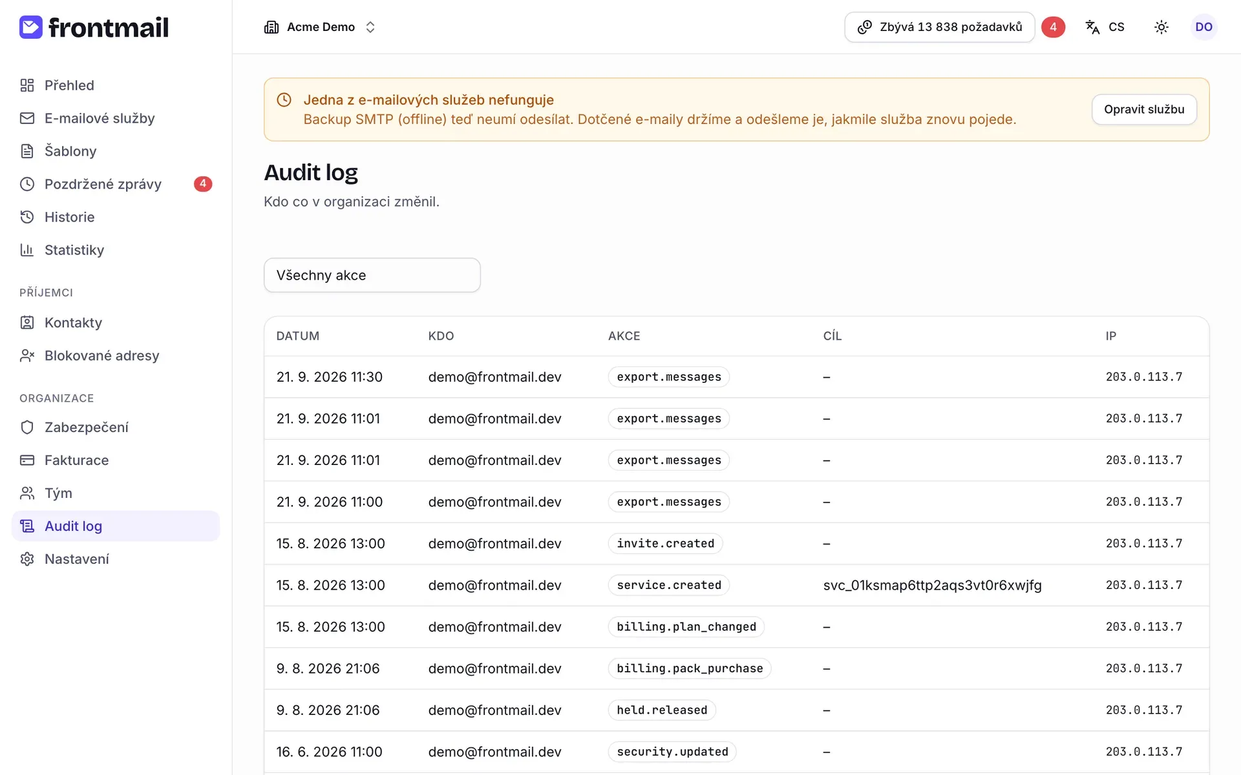Click date 9. 8. 2026 21:06 in billing.pack_purchase row
Viewport: 1241px width, 775px height.
[x=328, y=668]
